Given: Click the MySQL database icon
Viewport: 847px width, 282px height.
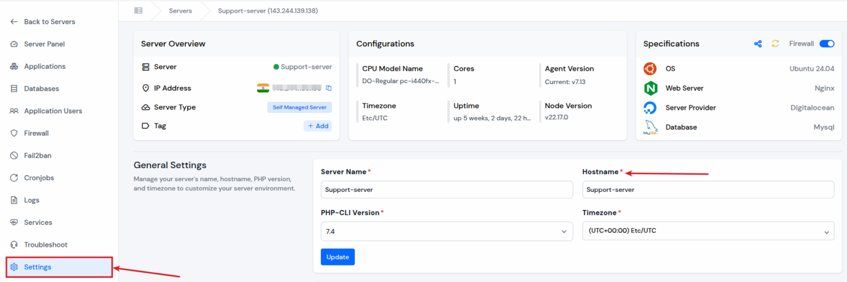Looking at the screenshot, I should [x=650, y=128].
